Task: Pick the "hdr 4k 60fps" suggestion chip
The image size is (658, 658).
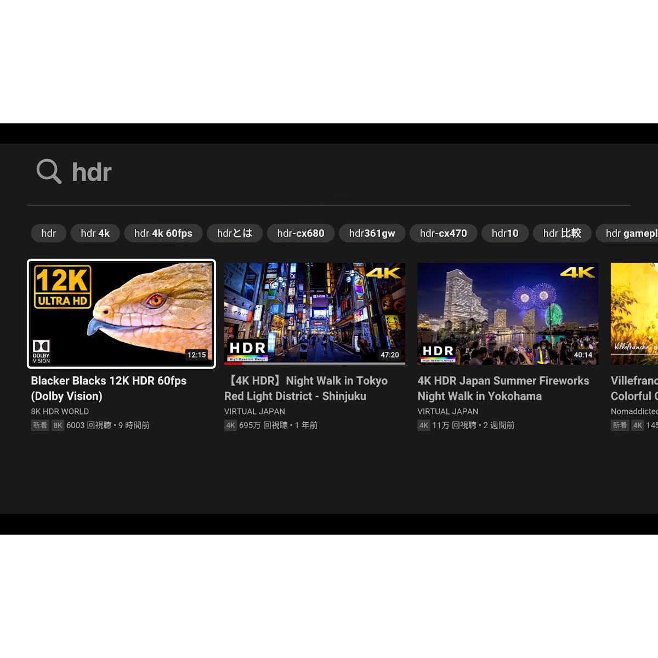Action: pos(163,233)
